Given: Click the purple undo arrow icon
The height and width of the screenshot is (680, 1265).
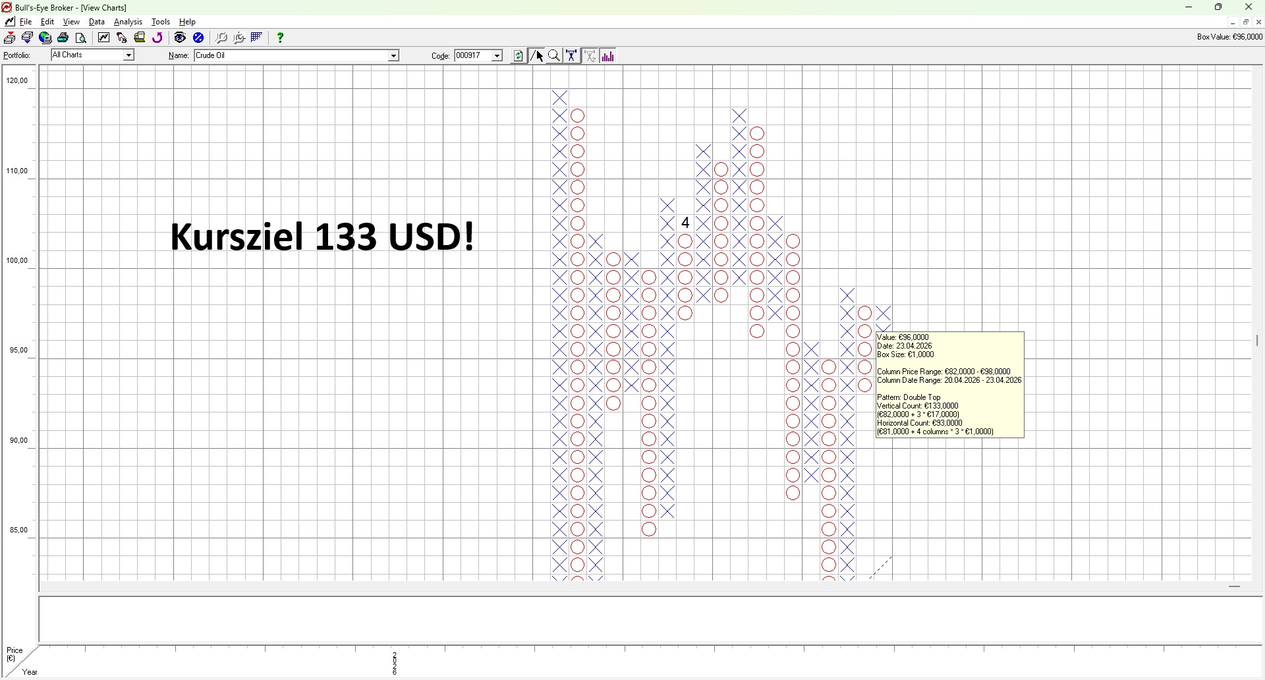Looking at the screenshot, I should [x=157, y=38].
